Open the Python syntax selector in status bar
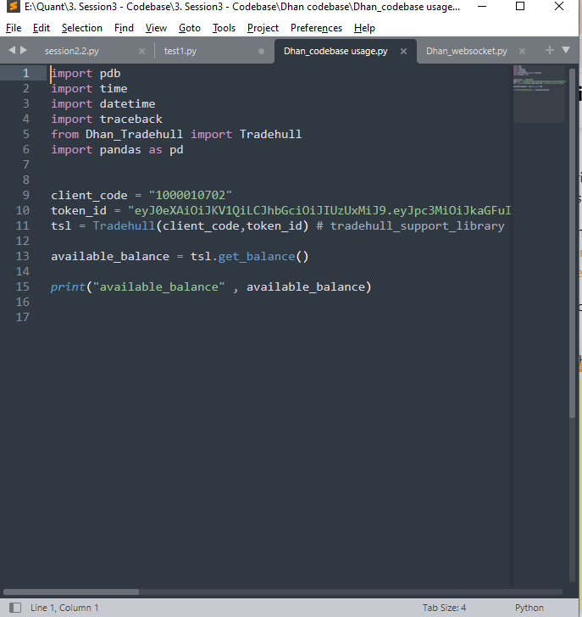582x617 pixels. (x=529, y=608)
